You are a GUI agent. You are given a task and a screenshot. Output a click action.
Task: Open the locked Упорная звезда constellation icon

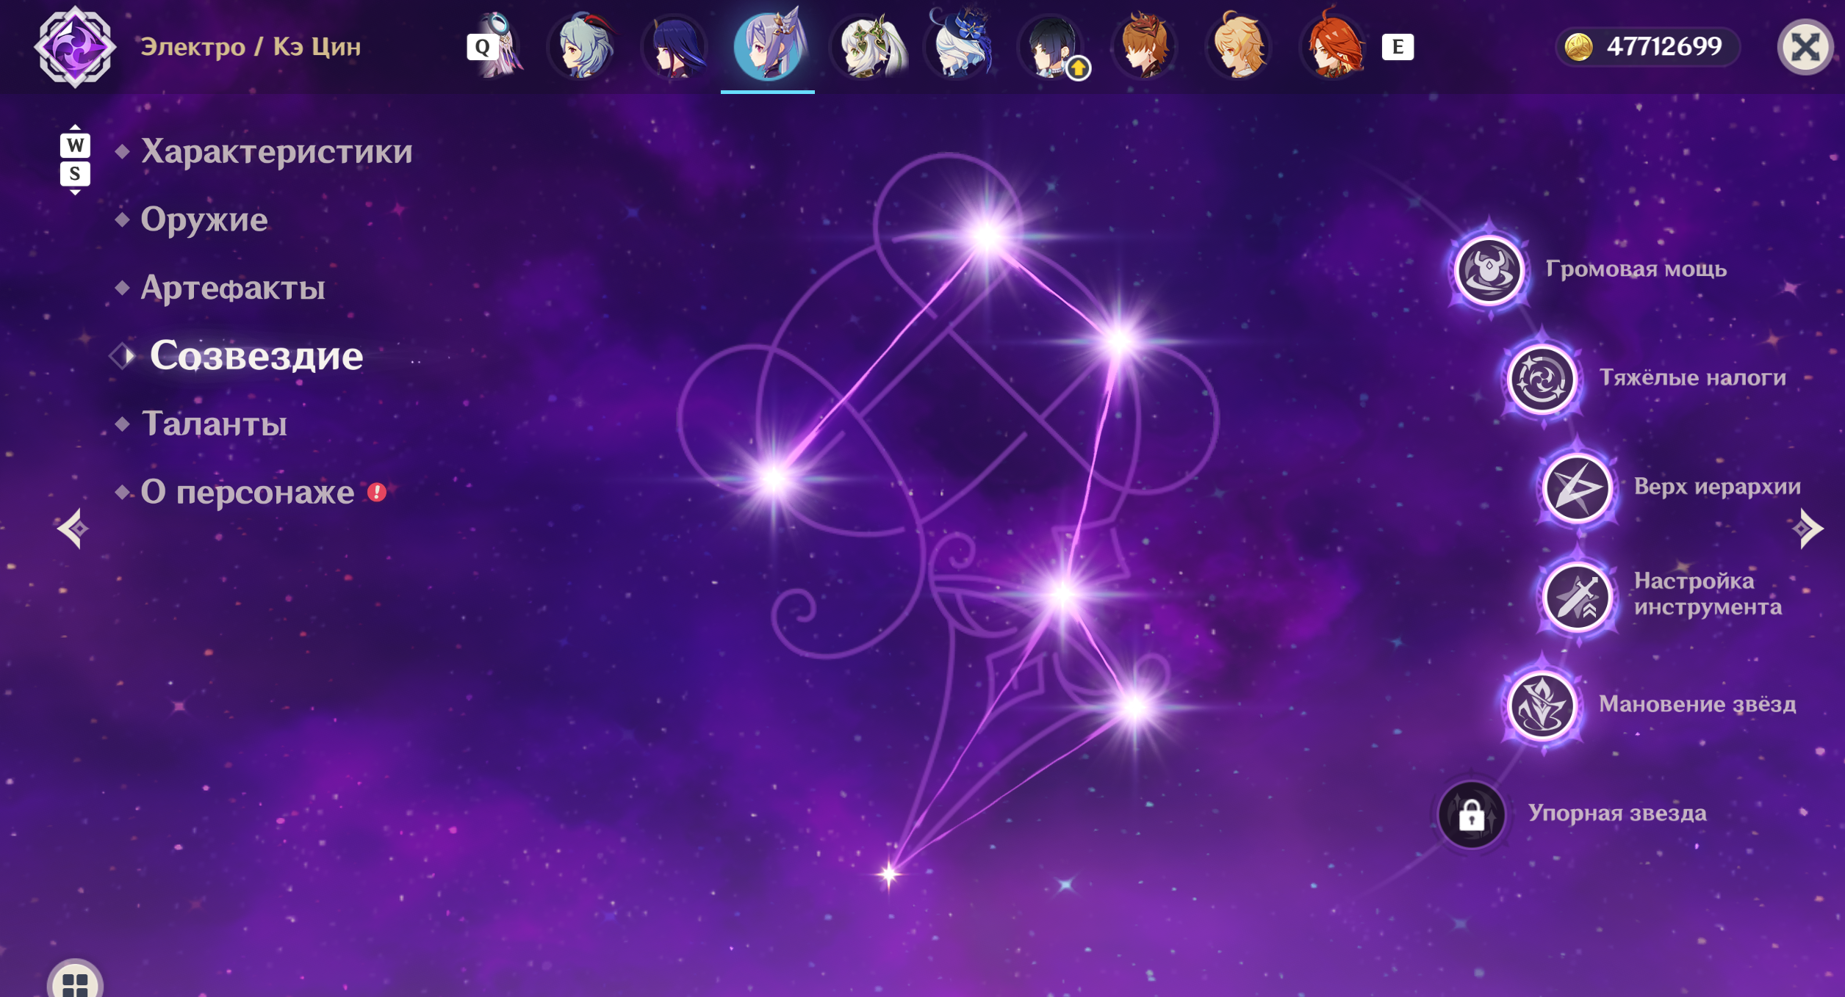(x=1471, y=815)
